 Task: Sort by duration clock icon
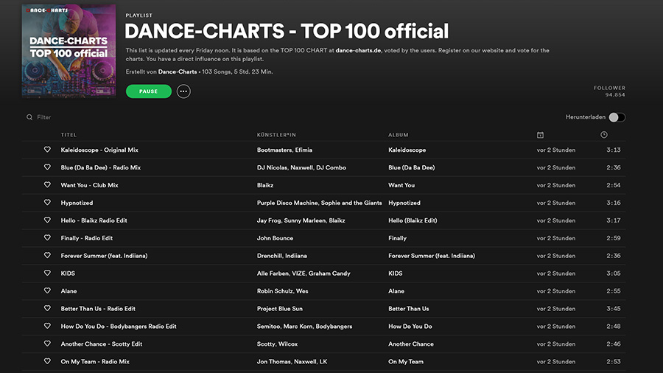pos(604,134)
